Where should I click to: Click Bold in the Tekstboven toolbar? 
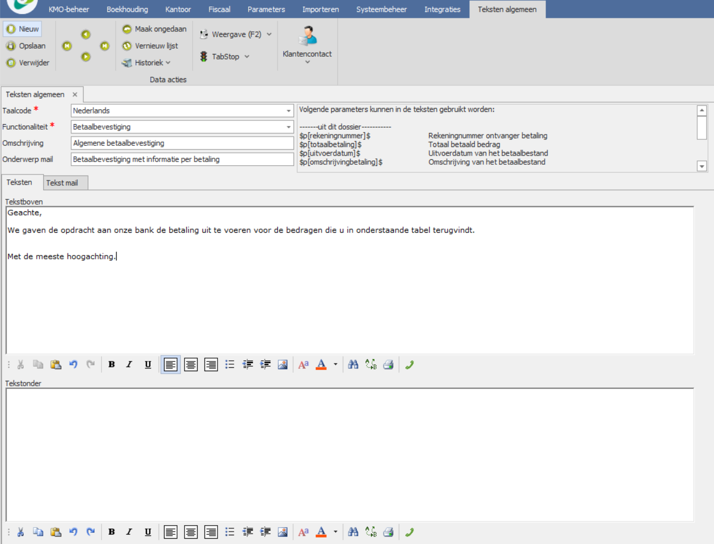[112, 365]
